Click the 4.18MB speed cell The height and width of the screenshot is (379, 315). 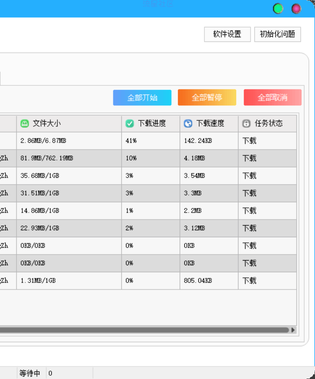pos(209,158)
